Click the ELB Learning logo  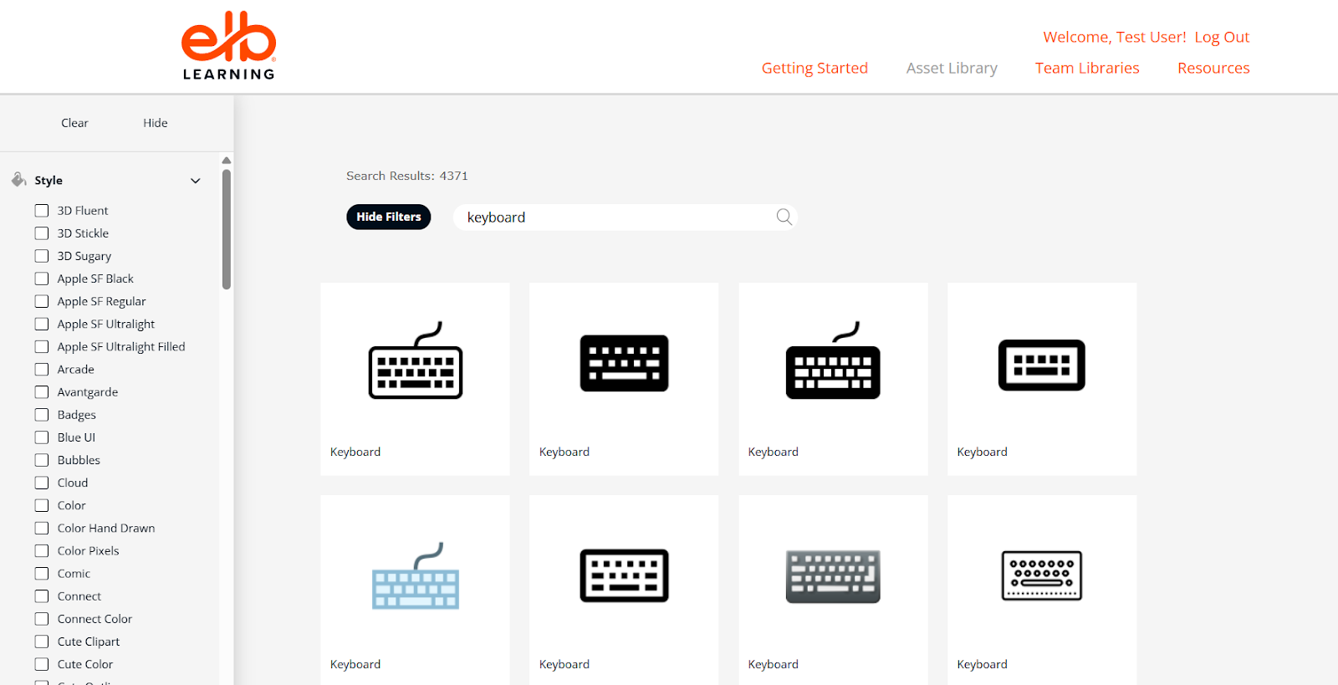click(228, 46)
